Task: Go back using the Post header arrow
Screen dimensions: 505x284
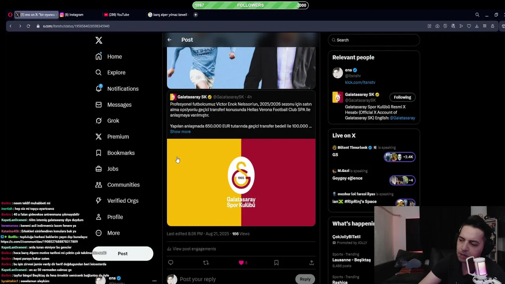Action: click(x=169, y=40)
